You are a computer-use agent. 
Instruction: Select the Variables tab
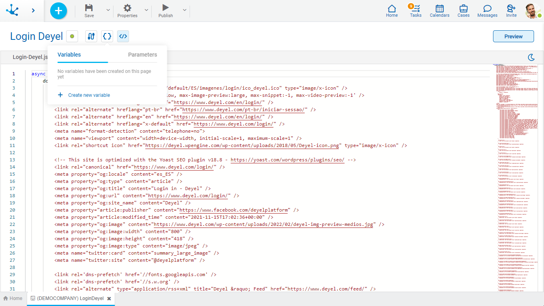pyautogui.click(x=69, y=55)
